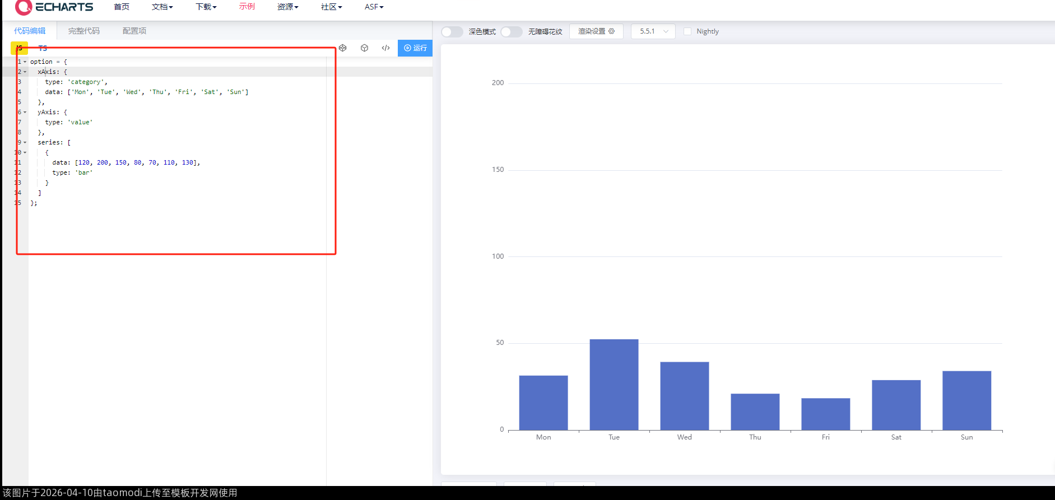
Task: Enable the 深色模式 dark mode switch
Action: pyautogui.click(x=452, y=32)
